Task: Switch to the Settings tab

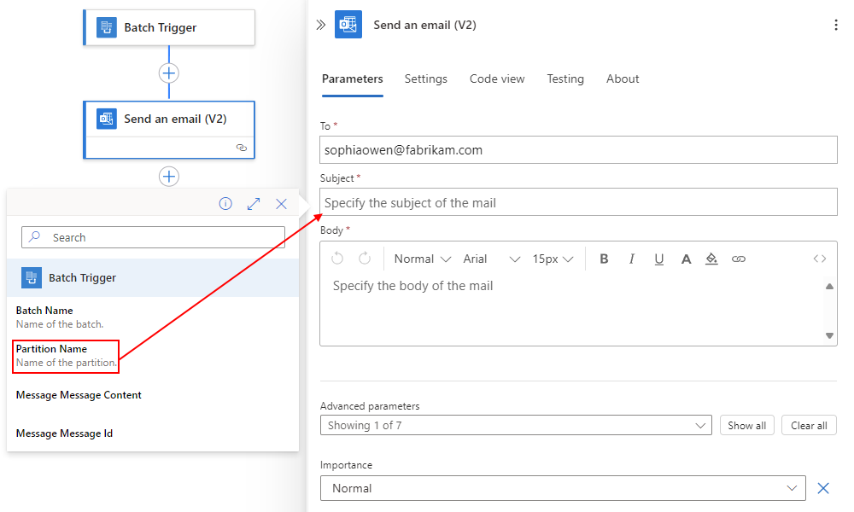Action: pyautogui.click(x=425, y=79)
